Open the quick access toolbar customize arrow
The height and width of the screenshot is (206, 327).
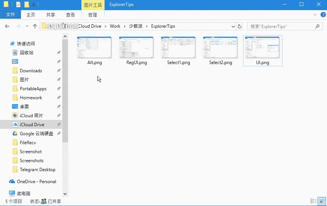[x=33, y=5]
